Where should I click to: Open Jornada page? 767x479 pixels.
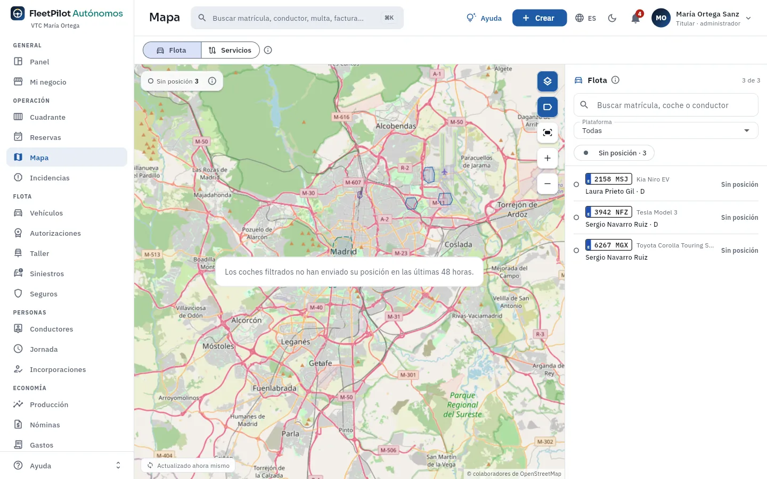[x=67, y=349]
